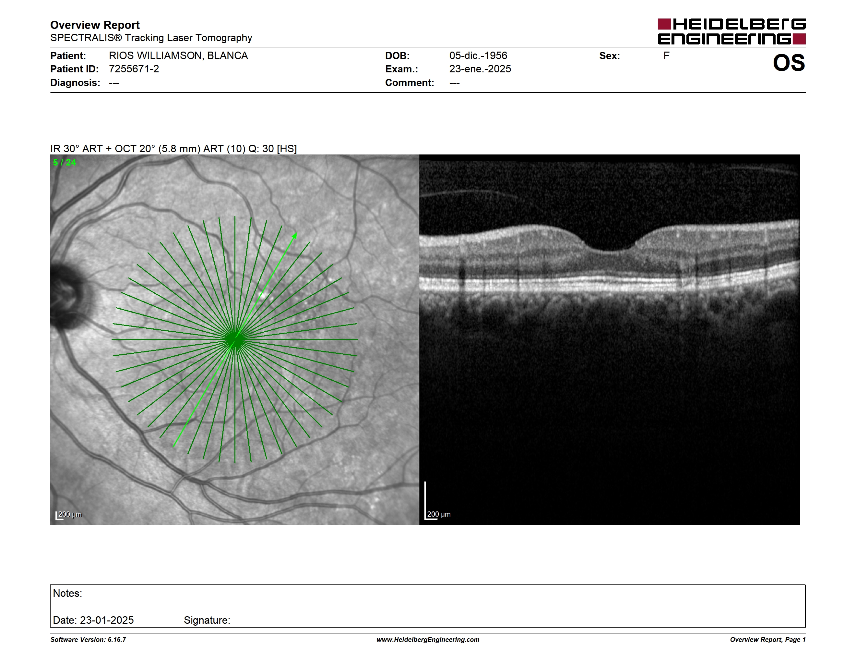Click the 'Diagnosis:' label

pos(75,83)
